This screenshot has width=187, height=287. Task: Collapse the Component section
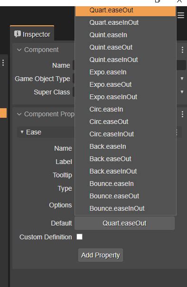pyautogui.click(x=19, y=50)
